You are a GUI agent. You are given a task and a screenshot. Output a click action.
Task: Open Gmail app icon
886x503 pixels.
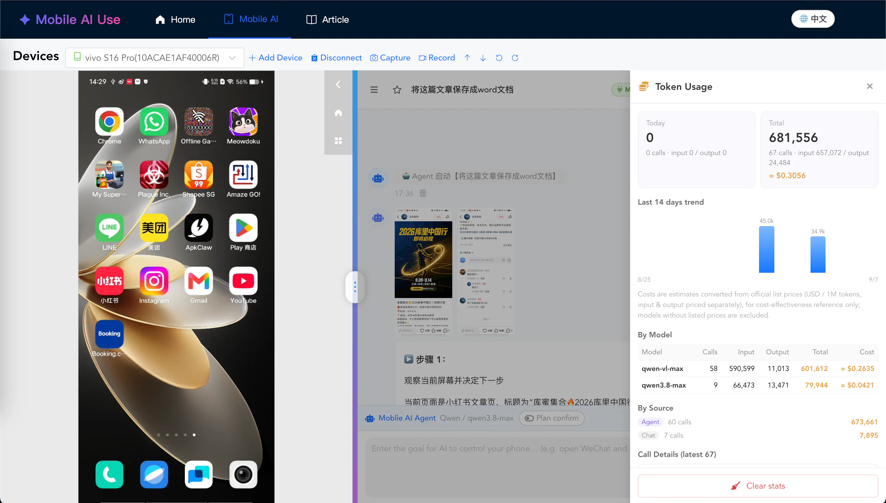(x=199, y=281)
